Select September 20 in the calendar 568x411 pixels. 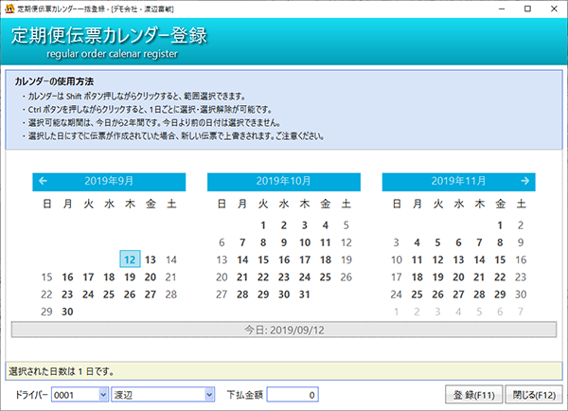151,277
